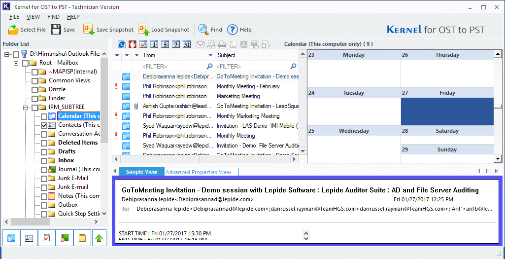Click the Subject filter input field
This screenshot has width=505, height=259.
[x=257, y=67]
